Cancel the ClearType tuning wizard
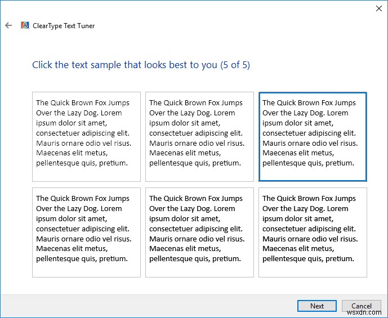 pyautogui.click(x=362, y=306)
